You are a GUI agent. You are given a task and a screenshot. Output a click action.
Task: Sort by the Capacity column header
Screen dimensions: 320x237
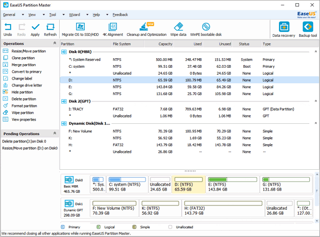(159, 44)
